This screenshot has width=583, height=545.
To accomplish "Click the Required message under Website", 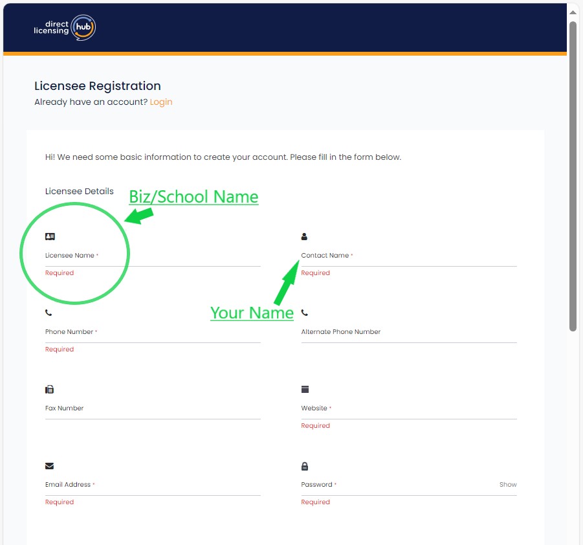I will pyautogui.click(x=315, y=426).
